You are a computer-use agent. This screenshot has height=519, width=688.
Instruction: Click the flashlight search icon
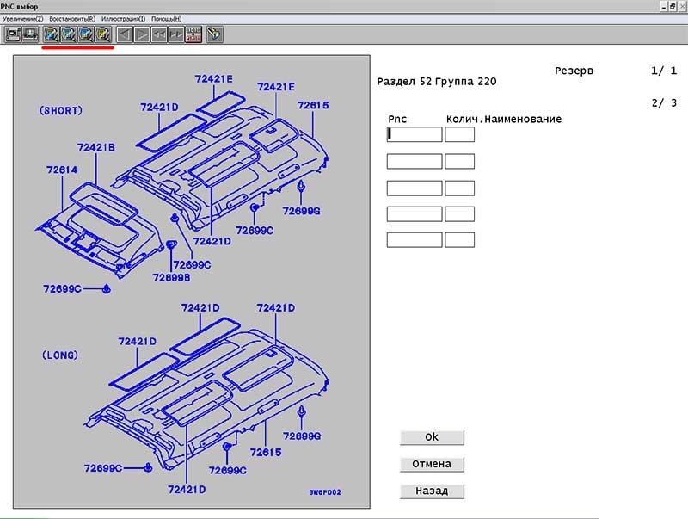pos(214,34)
